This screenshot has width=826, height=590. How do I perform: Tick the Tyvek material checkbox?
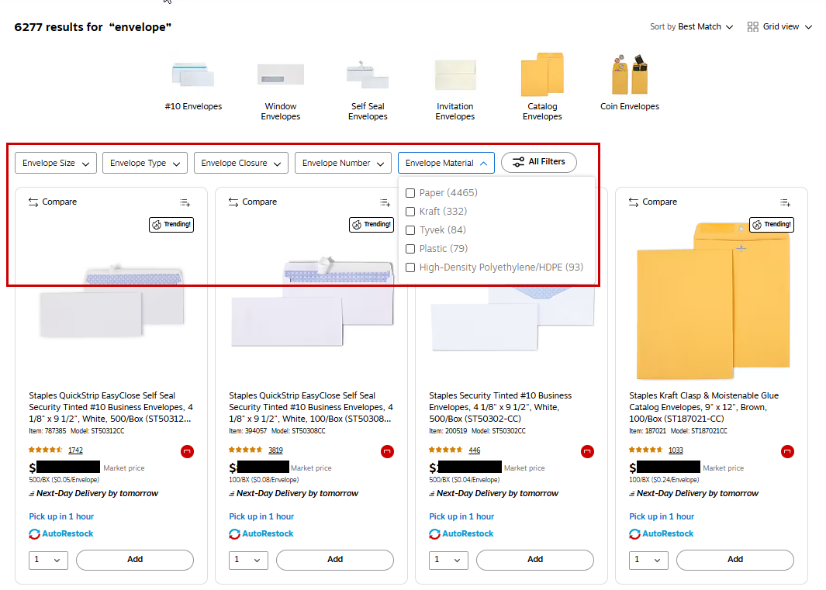click(x=410, y=230)
